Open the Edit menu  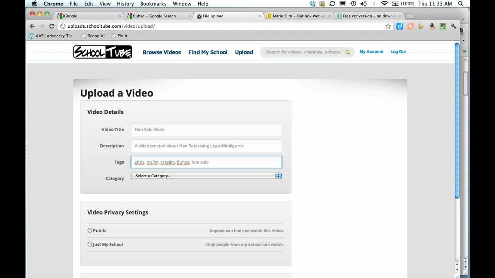click(89, 3)
